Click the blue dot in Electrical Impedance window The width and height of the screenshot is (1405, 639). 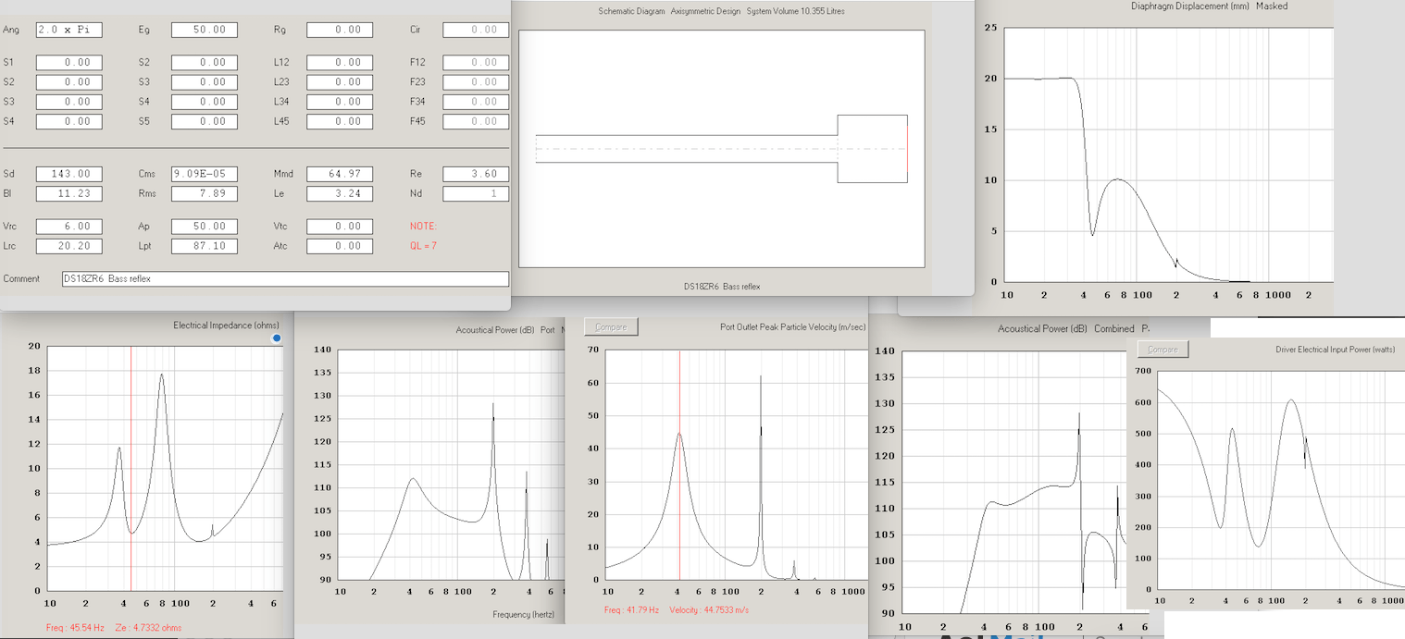(x=276, y=340)
